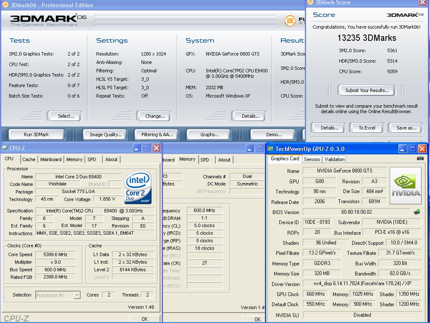Click the 3DMARK06 logo in Score window
Image resolution: width=430 pixels, height=323 pixels.
[405, 15]
